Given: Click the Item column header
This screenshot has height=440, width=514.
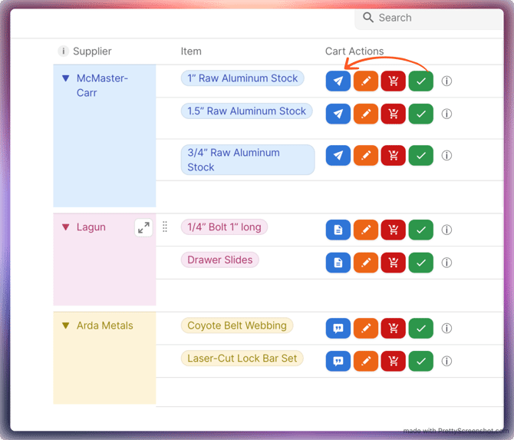Looking at the screenshot, I should (x=191, y=51).
